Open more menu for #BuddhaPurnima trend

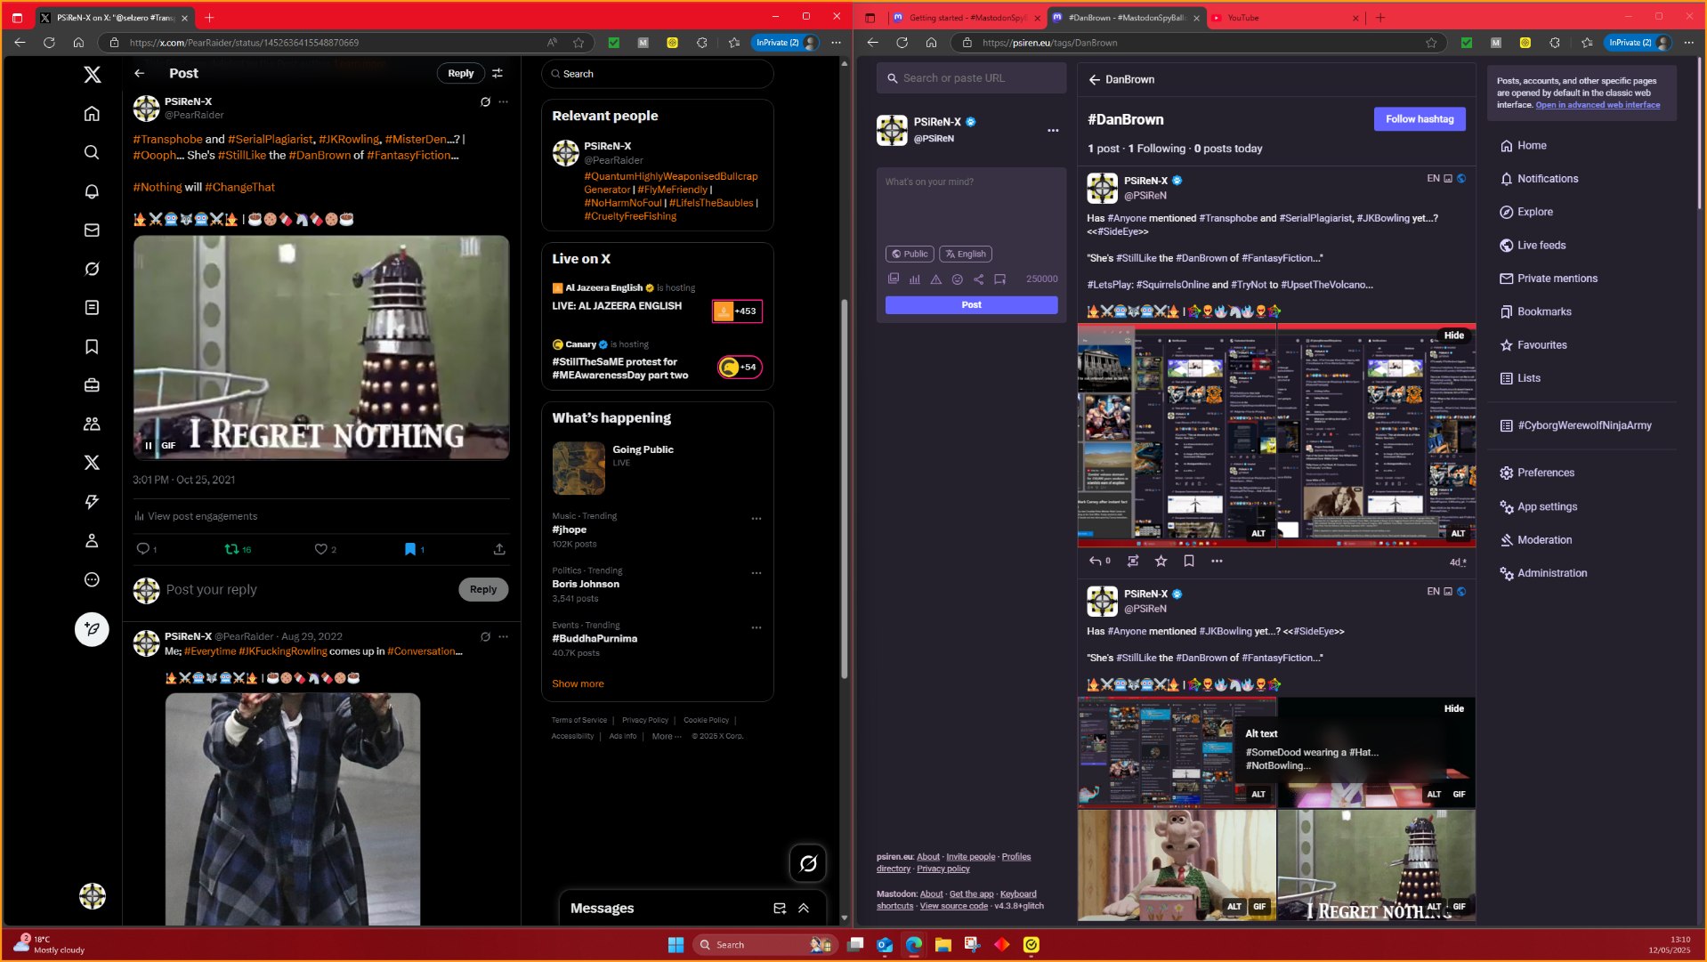[x=756, y=627]
